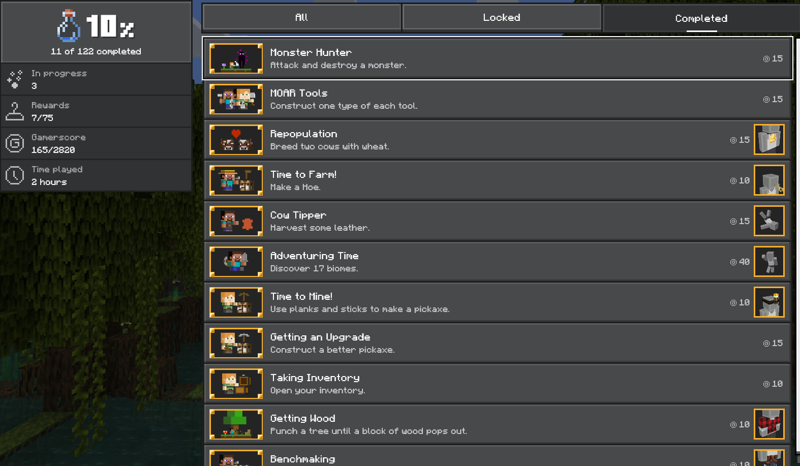
Task: Click the Getting Wood reward shirt icon
Action: [x=769, y=424]
